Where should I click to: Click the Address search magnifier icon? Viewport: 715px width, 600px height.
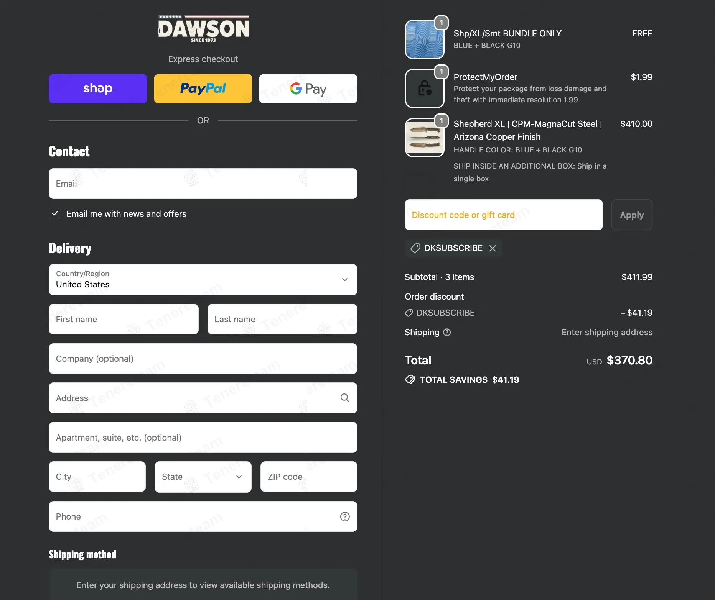click(345, 398)
